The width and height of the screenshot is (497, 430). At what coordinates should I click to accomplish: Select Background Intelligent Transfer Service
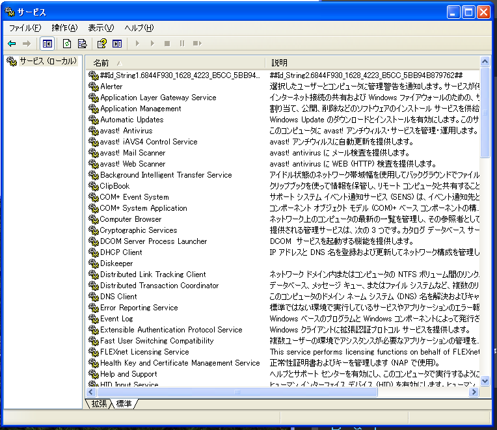tap(166, 175)
